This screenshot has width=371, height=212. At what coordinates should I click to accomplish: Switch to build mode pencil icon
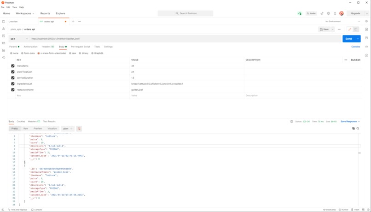click(x=350, y=29)
